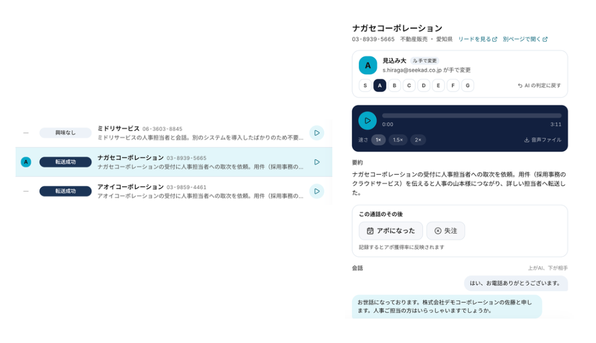
Task: Select rank E
Action: (x=438, y=85)
